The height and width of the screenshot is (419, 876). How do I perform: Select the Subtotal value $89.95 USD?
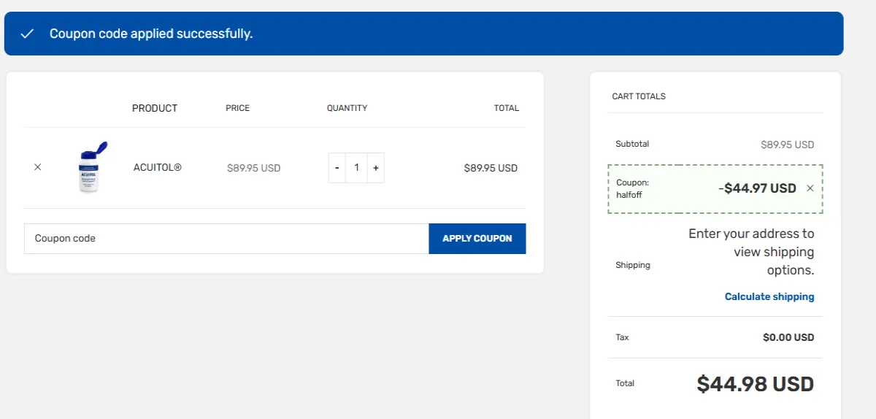[x=788, y=145]
